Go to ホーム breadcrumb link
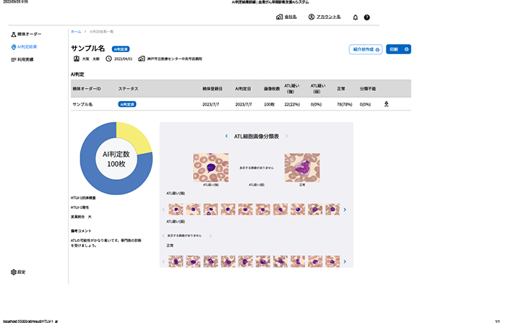Viewport: 506px width, 323px height. pyautogui.click(x=76, y=33)
